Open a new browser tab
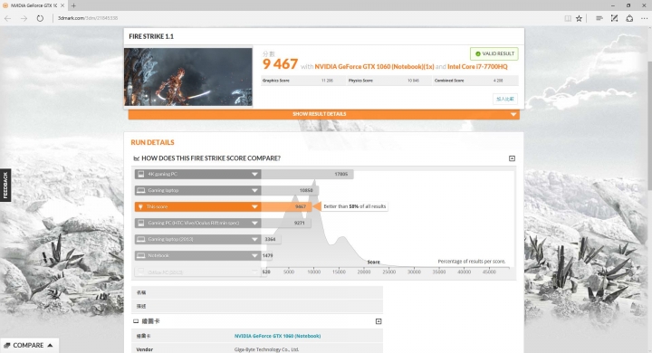This screenshot has width=652, height=353. pos(73,5)
